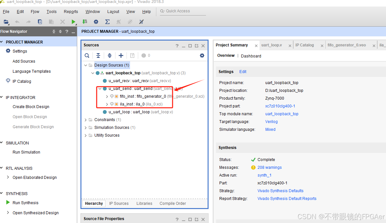Expand all in Sources panel

(110, 56)
